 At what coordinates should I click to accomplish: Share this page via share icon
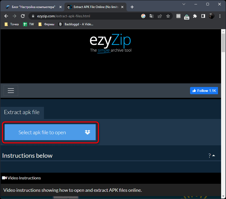pyautogui.click(x=160, y=16)
